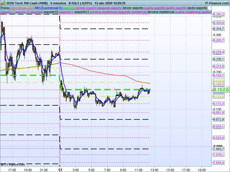Select the segundo soporte label
230x172 pixels.
pos(110,8)
